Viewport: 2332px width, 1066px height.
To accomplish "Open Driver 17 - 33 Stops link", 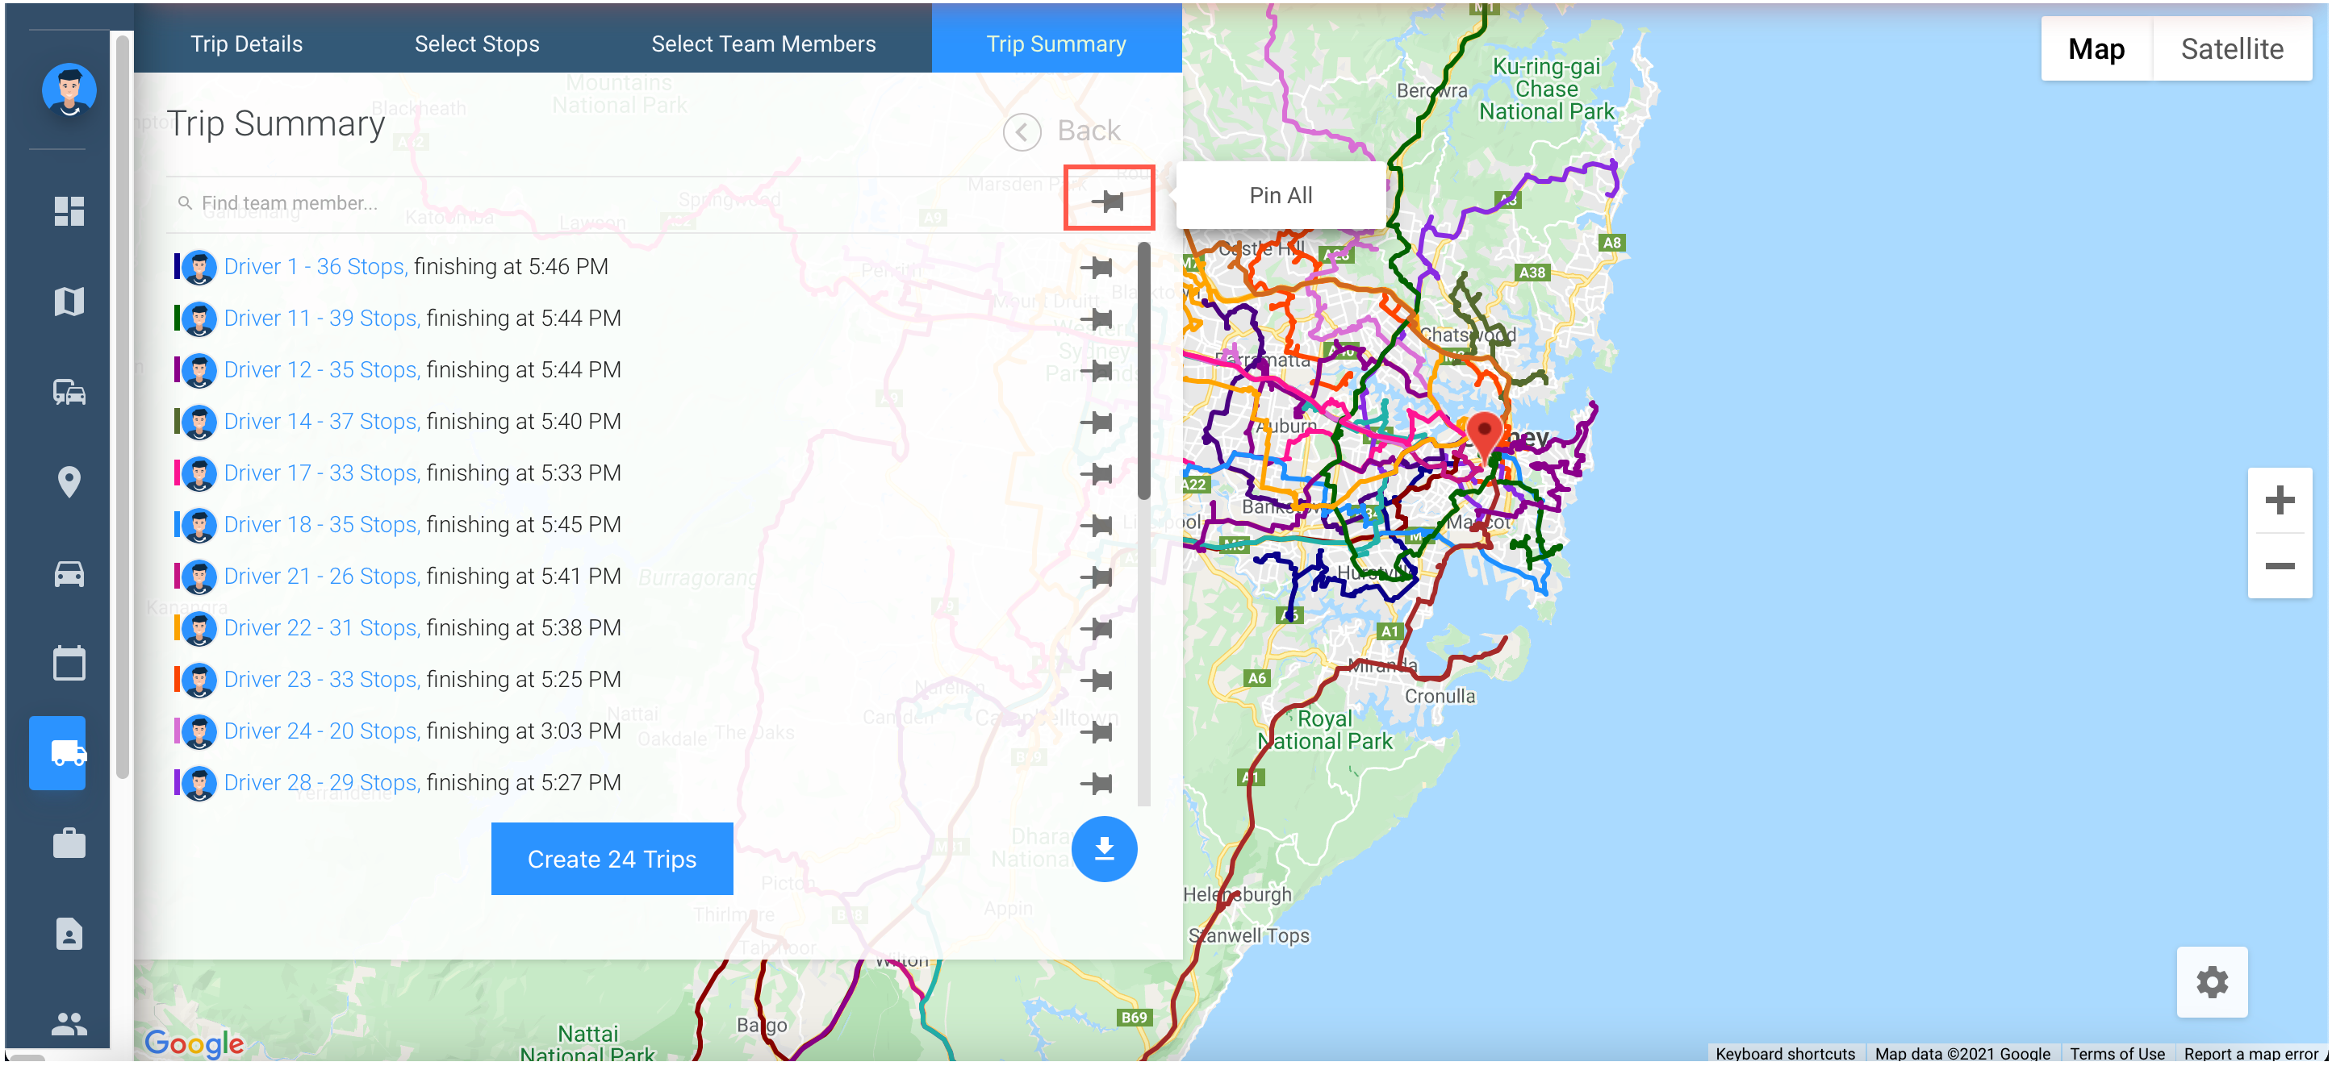I will [x=321, y=473].
